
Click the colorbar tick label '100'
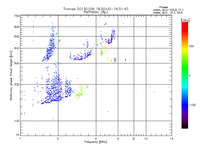tap(191, 46)
